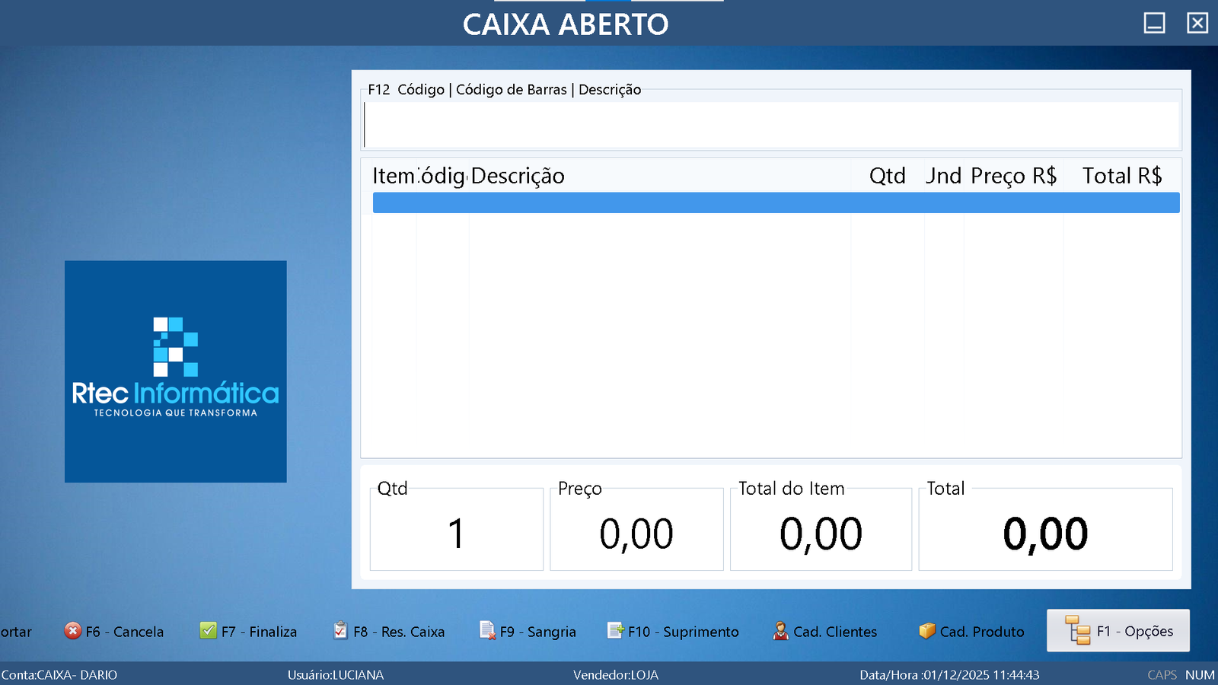Click Usuário:LUCIANA in the status bar
This screenshot has height=685, width=1218.
pyautogui.click(x=336, y=675)
